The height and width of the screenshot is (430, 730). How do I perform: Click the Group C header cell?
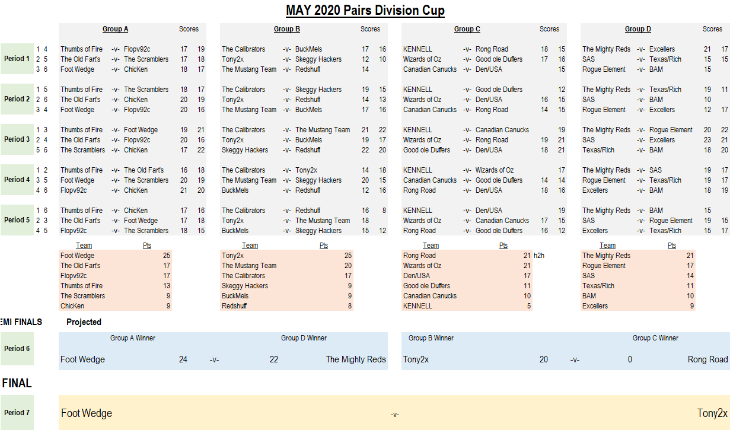467,29
